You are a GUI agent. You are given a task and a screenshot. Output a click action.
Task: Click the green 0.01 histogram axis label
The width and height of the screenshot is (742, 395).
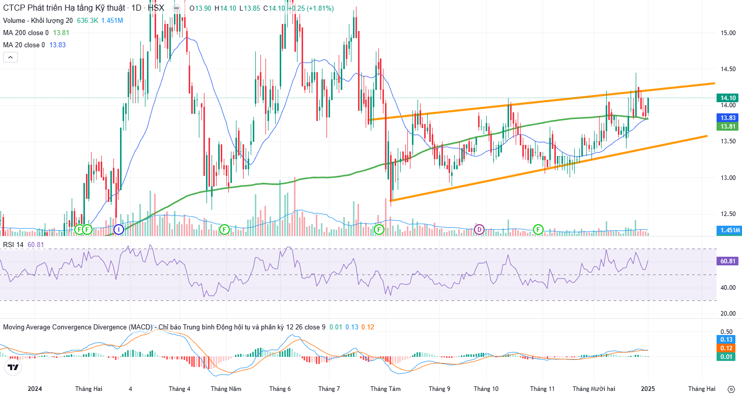(x=725, y=357)
